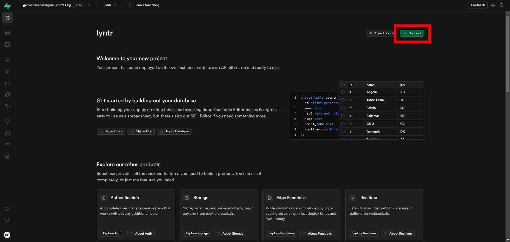Screen dimensions: 510x242
Task: Open the Table Editor sidebar icon
Action: tap(7, 33)
